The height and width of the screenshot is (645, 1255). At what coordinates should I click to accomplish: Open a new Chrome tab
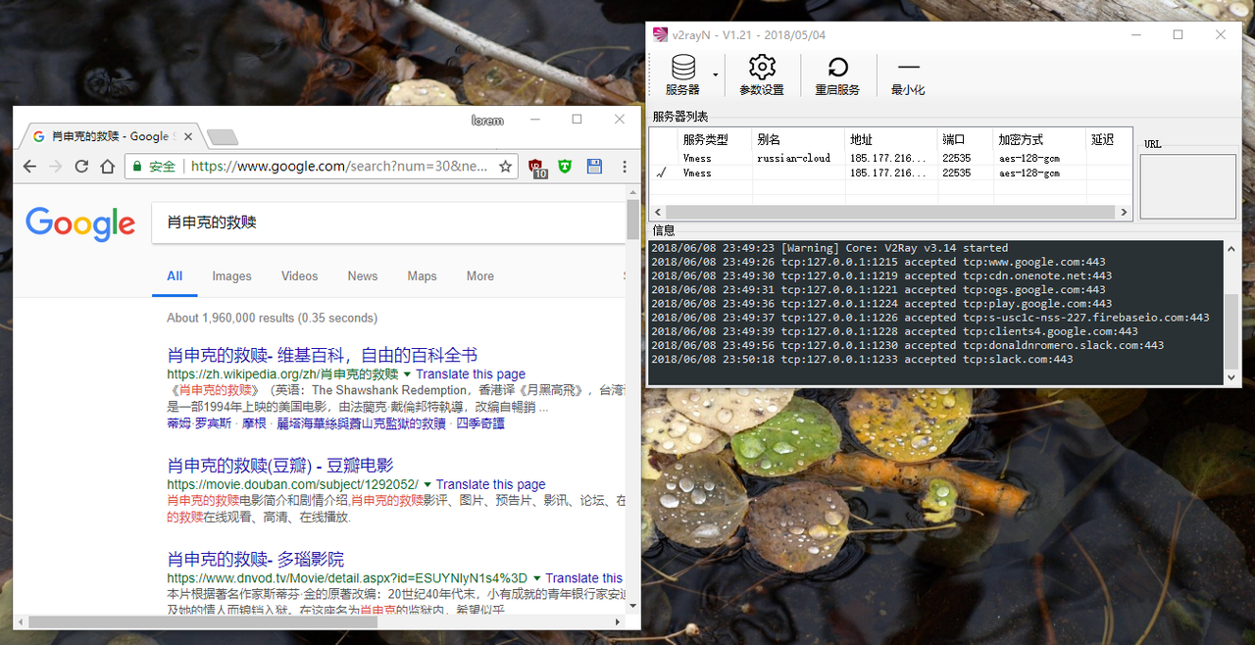pos(222,136)
